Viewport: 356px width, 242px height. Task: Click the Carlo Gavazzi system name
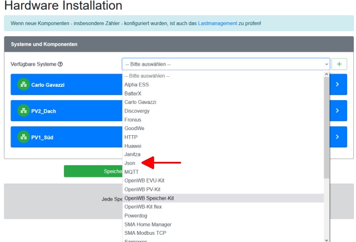(x=48, y=85)
